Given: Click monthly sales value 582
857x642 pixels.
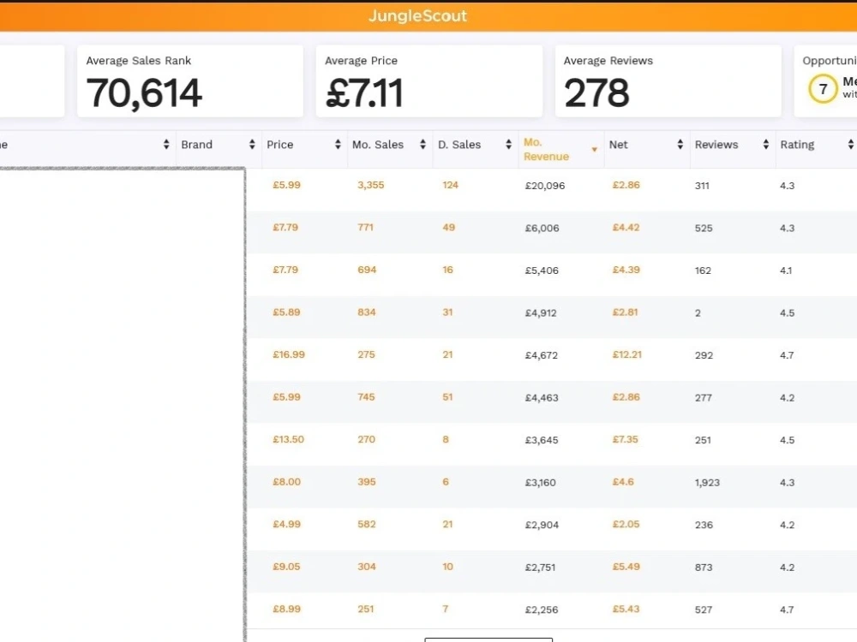Looking at the screenshot, I should 367,524.
